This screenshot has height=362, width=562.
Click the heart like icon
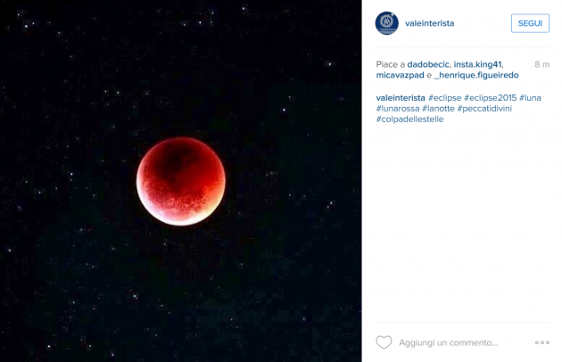pos(384,342)
